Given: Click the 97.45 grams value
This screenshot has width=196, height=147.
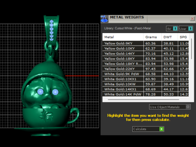Looking at the screenshot, I should pos(150,69).
